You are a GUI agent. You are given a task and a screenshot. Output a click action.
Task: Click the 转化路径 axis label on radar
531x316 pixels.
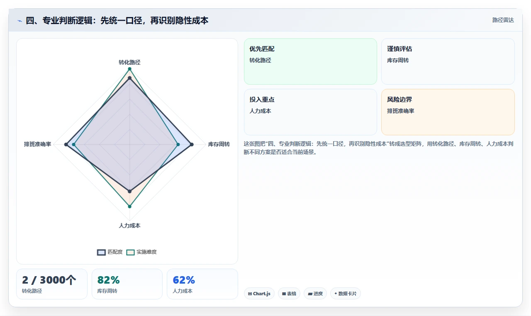129,62
